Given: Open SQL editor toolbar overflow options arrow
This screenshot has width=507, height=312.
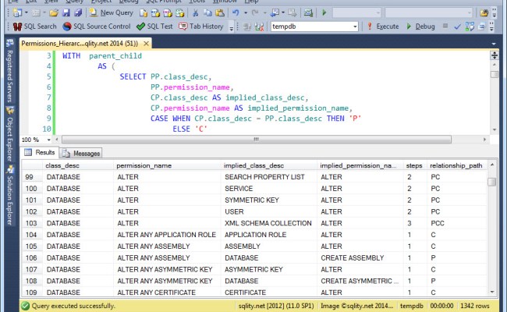Looking at the screenshot, I should (x=491, y=27).
